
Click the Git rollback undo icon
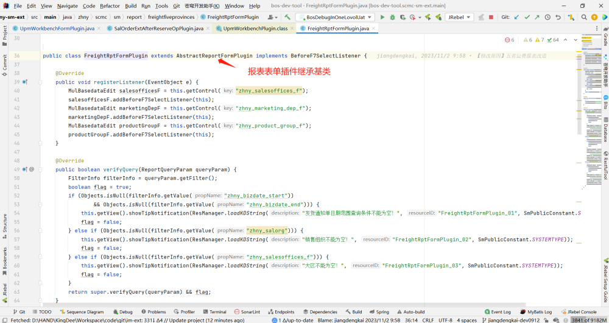point(558,17)
